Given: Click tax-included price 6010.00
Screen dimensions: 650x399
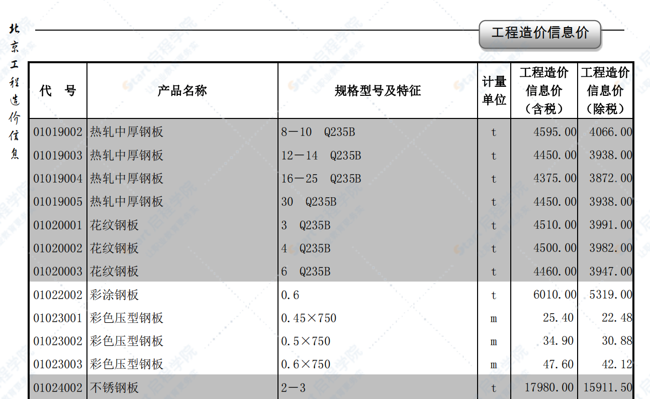Looking at the screenshot, I should pyautogui.click(x=555, y=295).
